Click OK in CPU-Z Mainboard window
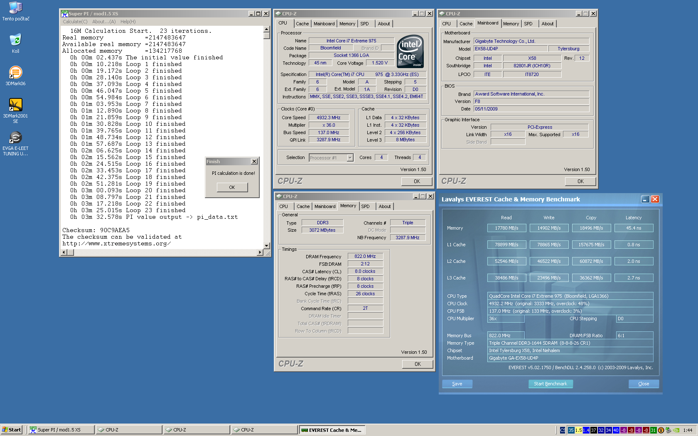The height and width of the screenshot is (436, 698). tap(580, 181)
